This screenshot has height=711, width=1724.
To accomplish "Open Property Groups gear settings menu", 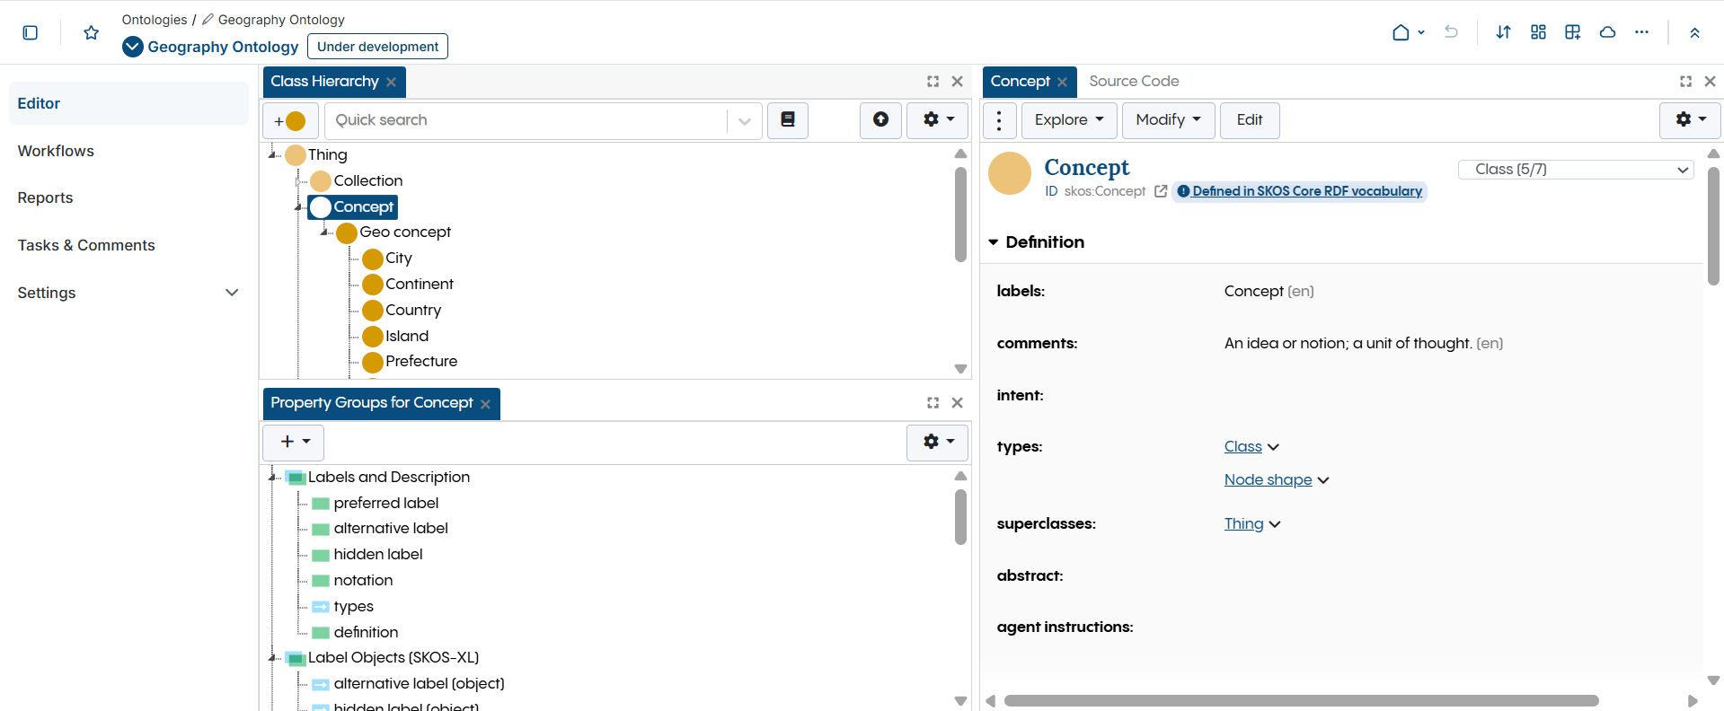I will (938, 442).
